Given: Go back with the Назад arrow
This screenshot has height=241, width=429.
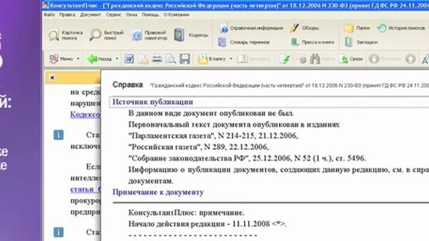Looking at the screenshot, I should point(99,59).
